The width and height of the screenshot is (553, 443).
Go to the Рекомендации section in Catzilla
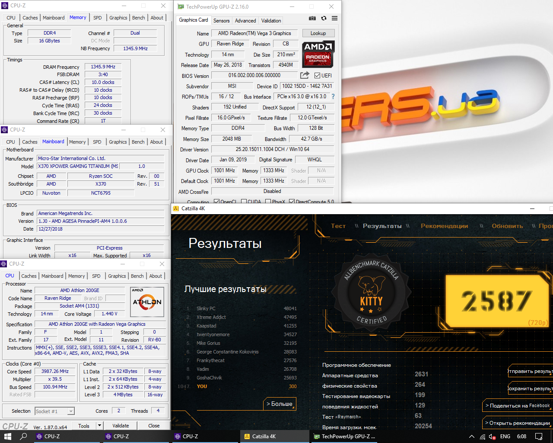444,226
